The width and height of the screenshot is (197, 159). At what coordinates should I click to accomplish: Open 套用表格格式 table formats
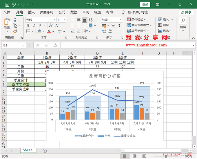tap(139, 25)
